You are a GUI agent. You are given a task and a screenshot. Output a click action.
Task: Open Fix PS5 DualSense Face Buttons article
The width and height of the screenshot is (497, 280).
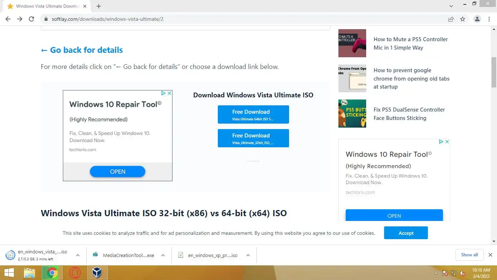(409, 114)
